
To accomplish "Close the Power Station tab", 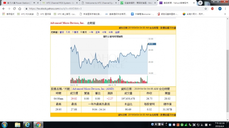I will (38, 3).
